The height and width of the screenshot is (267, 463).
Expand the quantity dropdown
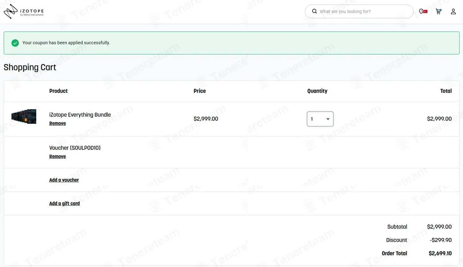pyautogui.click(x=320, y=119)
